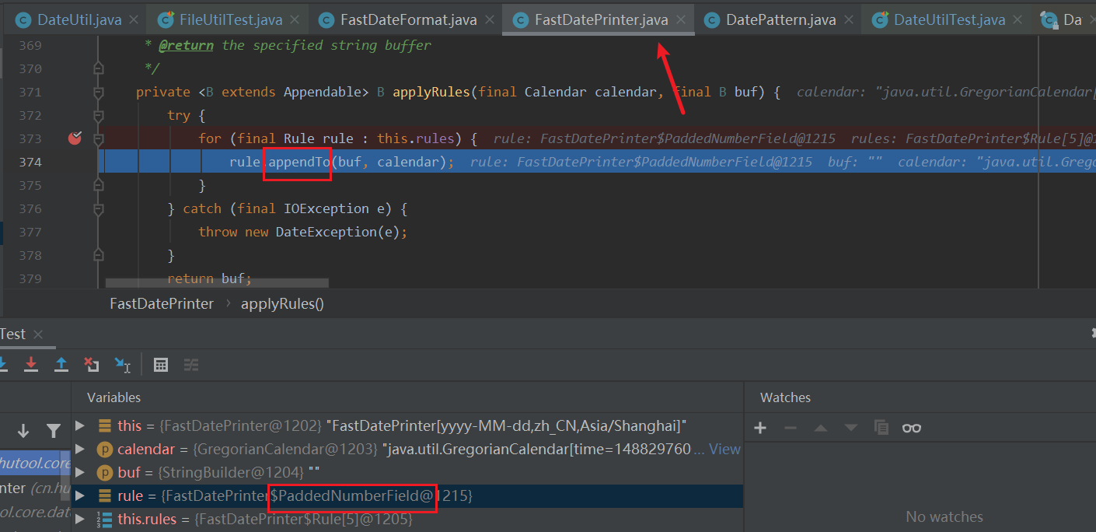The width and height of the screenshot is (1096, 532).
Task: Click 'return buf;' on line 379
Action: click(210, 278)
